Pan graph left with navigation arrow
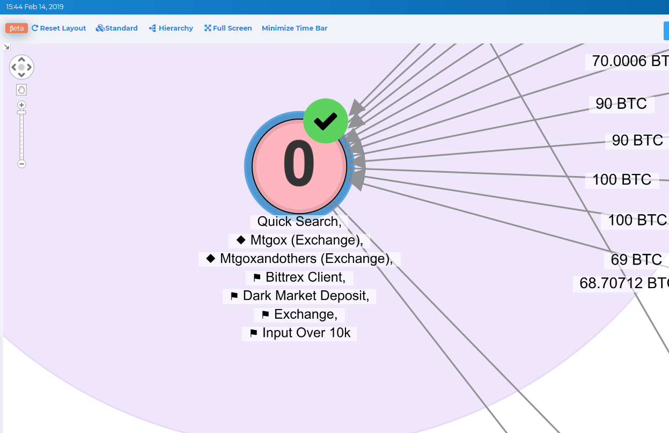The image size is (669, 433). [x=13, y=68]
